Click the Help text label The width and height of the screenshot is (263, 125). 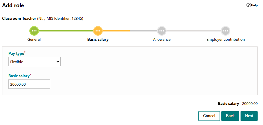coord(254,5)
